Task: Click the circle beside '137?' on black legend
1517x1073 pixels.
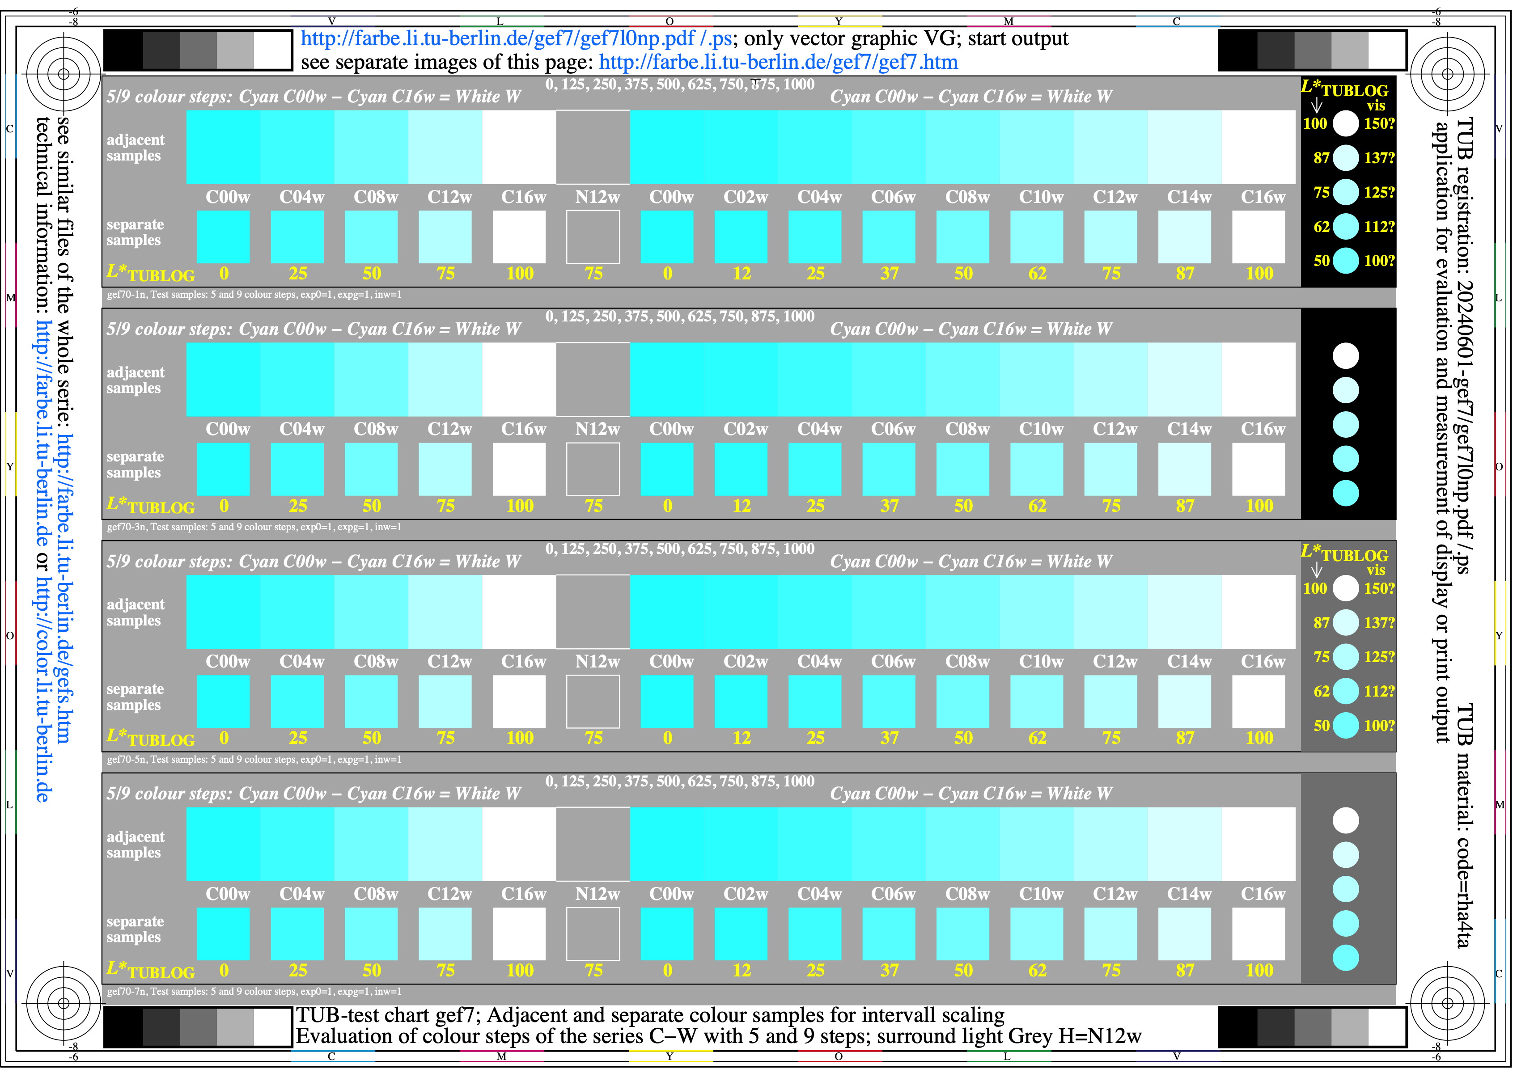Action: point(1346,158)
